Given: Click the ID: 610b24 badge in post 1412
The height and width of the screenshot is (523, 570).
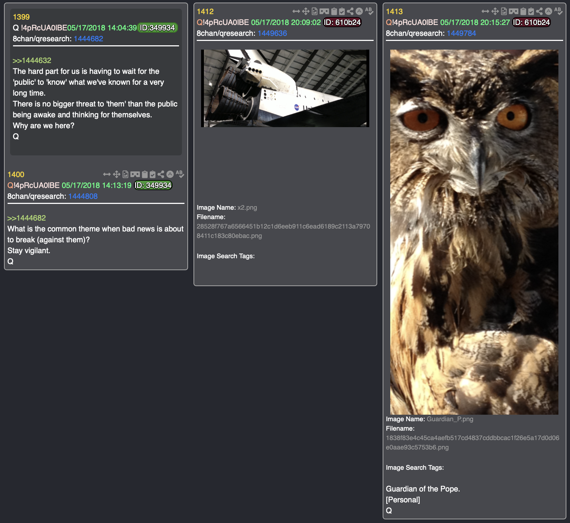Looking at the screenshot, I should pyautogui.click(x=343, y=22).
